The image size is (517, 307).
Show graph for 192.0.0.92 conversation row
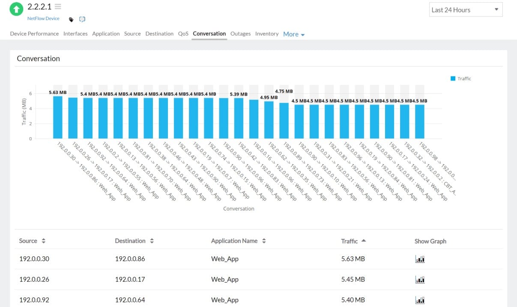tap(420, 300)
